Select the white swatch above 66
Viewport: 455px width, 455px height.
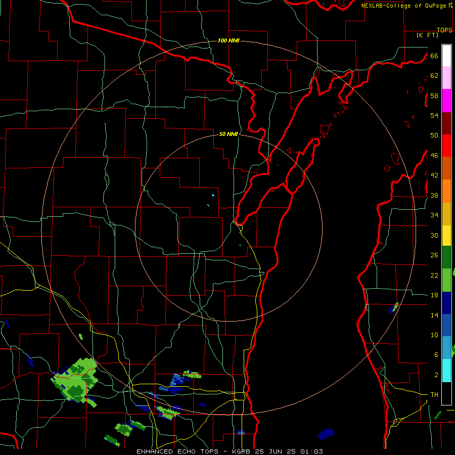click(446, 56)
